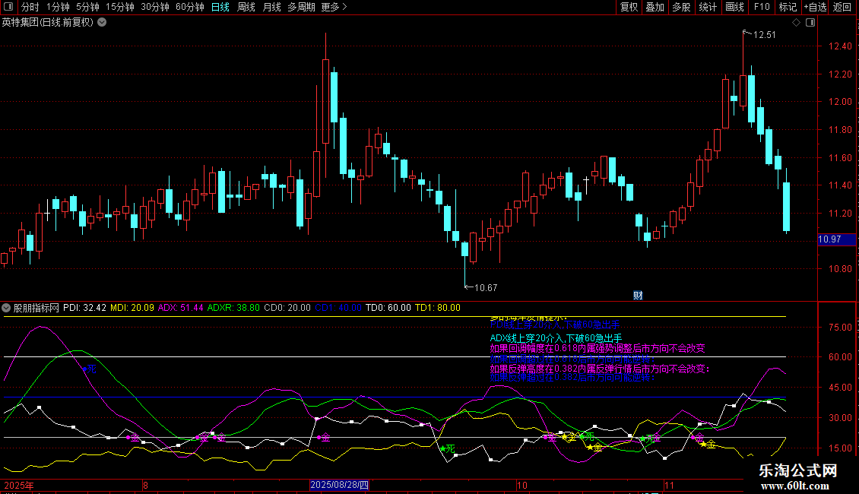Expand the 英特集团 stock title dropdown
Viewport: 859px width, 494px height.
coord(102,23)
